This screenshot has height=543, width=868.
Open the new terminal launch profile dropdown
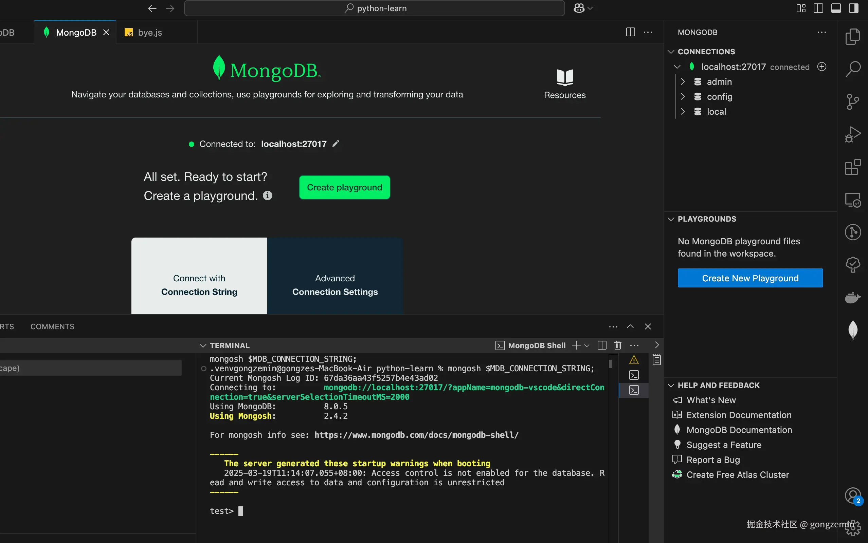(587, 345)
